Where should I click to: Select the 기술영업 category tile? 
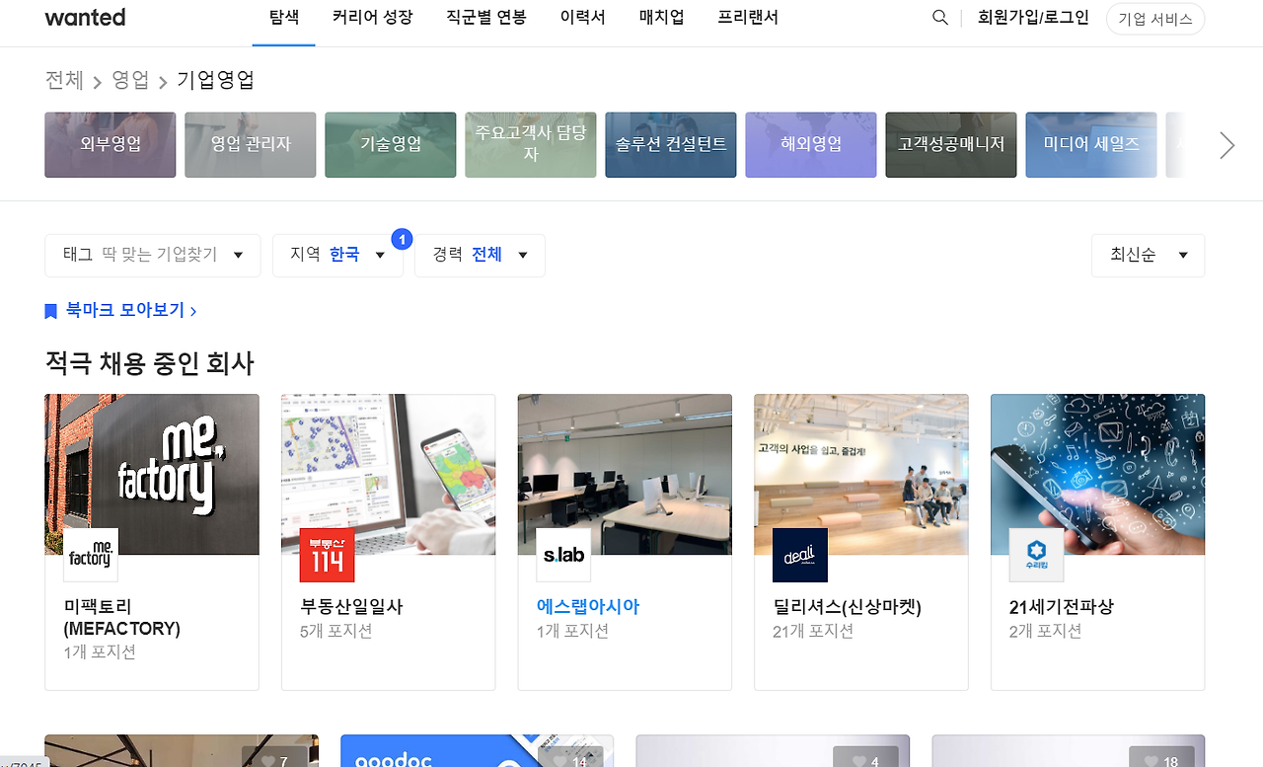391,144
